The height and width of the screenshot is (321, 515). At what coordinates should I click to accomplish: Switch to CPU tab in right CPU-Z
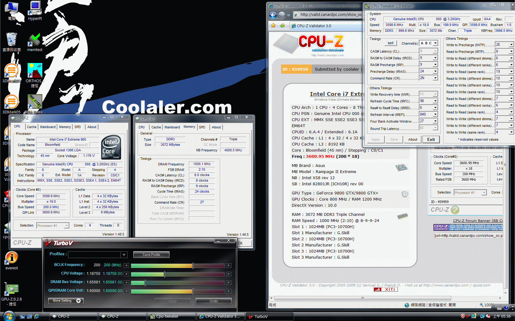click(x=142, y=127)
